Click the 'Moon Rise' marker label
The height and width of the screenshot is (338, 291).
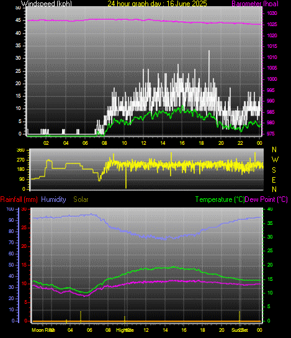[43, 330]
